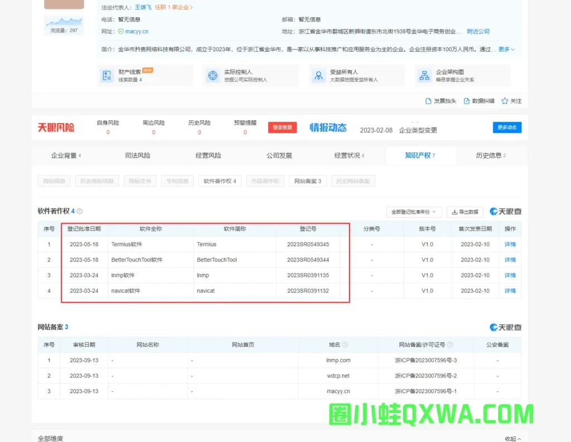The image size is (571, 442).
Task: Click the 审核日期 column header
Action: [x=84, y=345]
